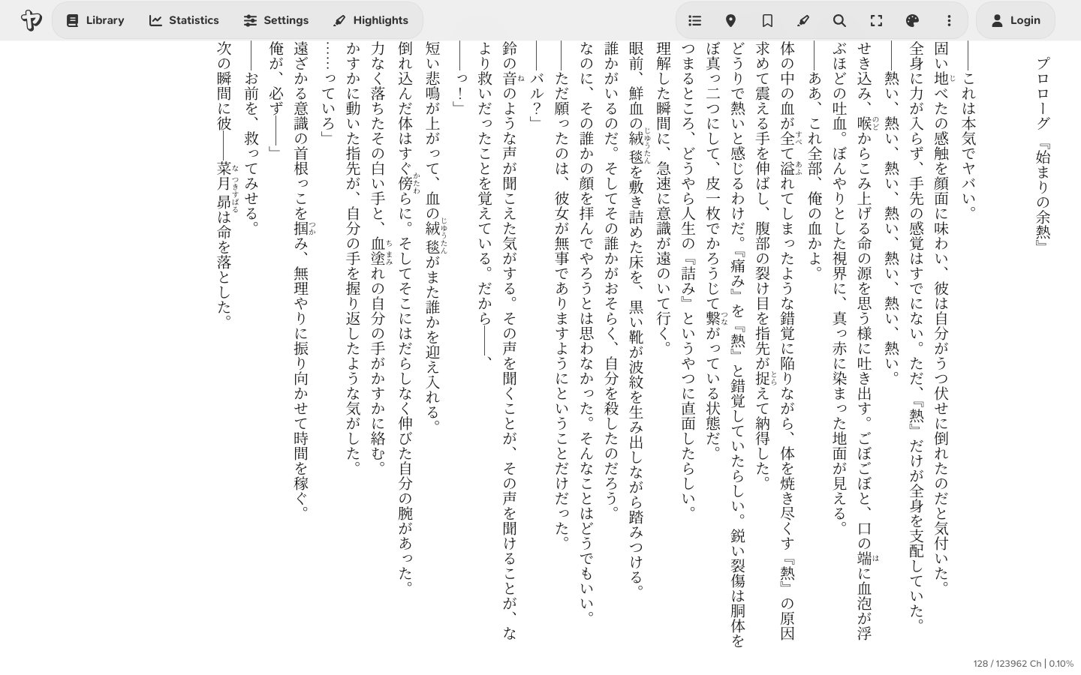The image size is (1081, 675).
Task: Open the table of contents list icon
Action: [695, 21]
